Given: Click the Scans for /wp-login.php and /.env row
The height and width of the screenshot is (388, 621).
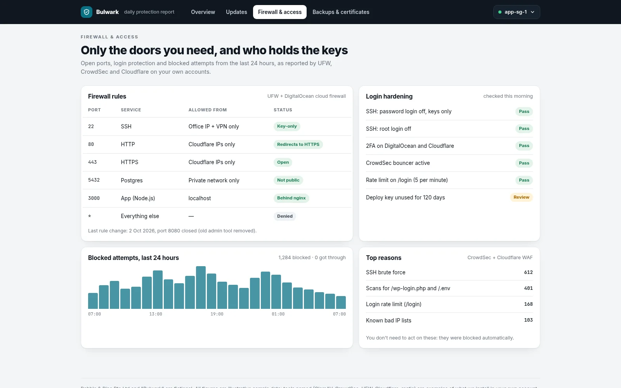Looking at the screenshot, I should [449, 288].
